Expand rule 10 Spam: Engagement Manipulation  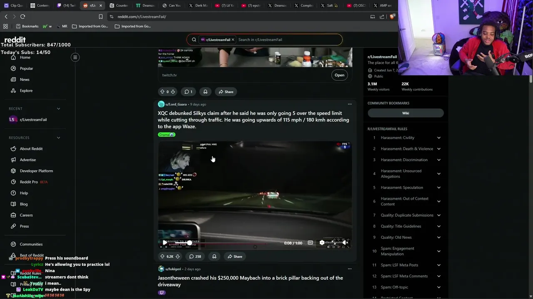pos(438,251)
